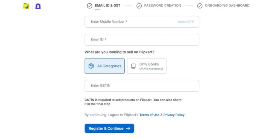This screenshot has height=140, width=280.
Task: Click into the Enter GSTIN field
Action: pyautogui.click(x=142, y=86)
